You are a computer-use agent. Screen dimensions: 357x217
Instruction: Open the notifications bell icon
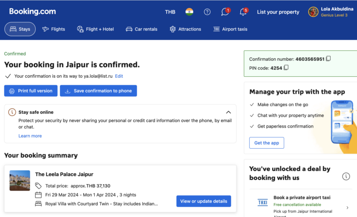point(243,12)
